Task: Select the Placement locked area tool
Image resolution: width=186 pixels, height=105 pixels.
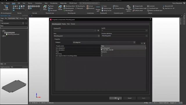Action: pyautogui.click(x=90, y=8)
